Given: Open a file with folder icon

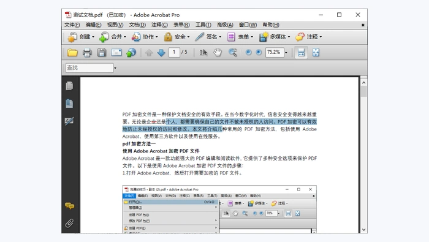Looking at the screenshot, I should pos(72,53).
